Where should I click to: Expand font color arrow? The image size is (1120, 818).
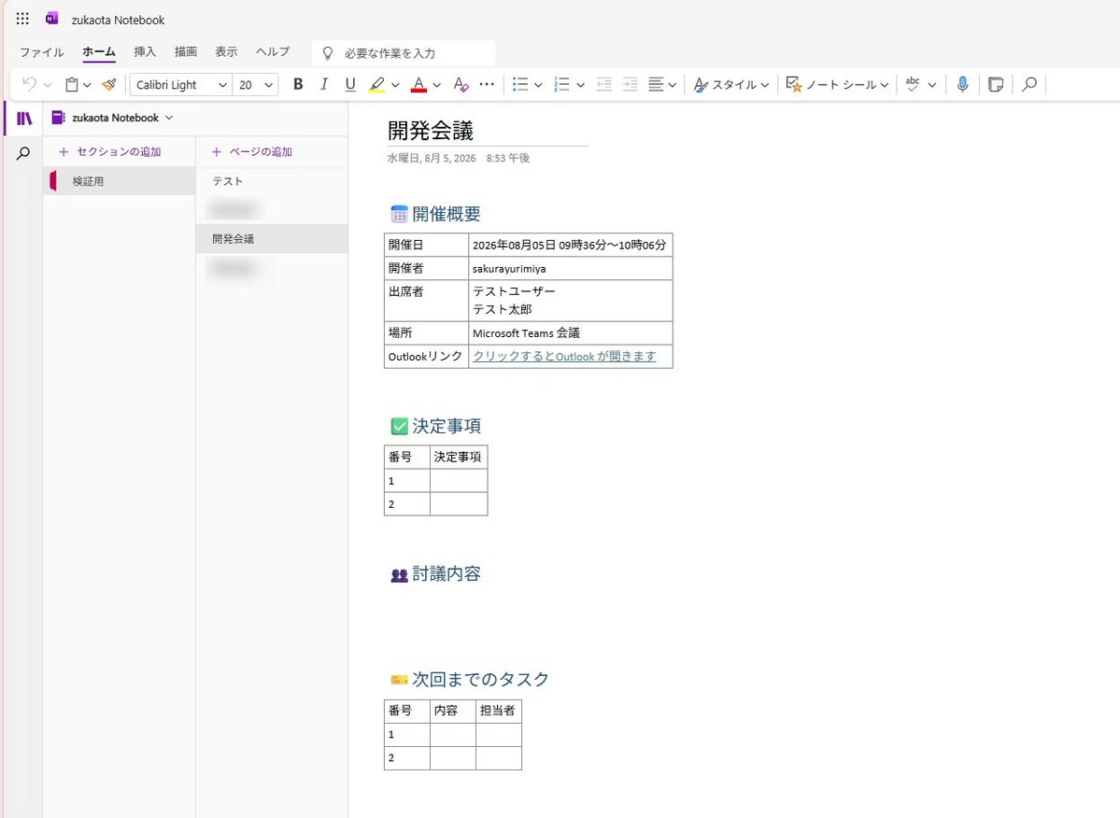(x=436, y=85)
